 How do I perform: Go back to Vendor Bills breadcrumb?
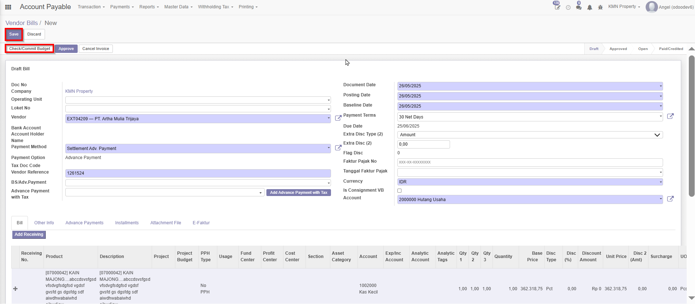(21, 23)
